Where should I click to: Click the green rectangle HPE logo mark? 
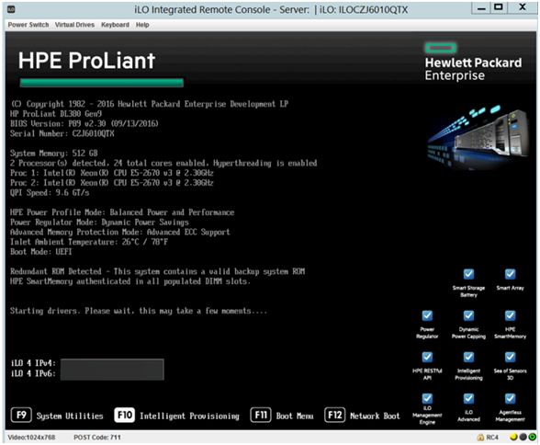click(x=441, y=48)
